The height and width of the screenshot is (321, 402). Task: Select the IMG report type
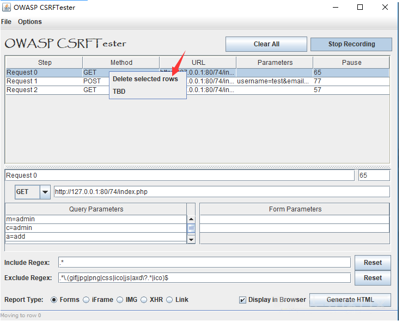tap(120, 300)
